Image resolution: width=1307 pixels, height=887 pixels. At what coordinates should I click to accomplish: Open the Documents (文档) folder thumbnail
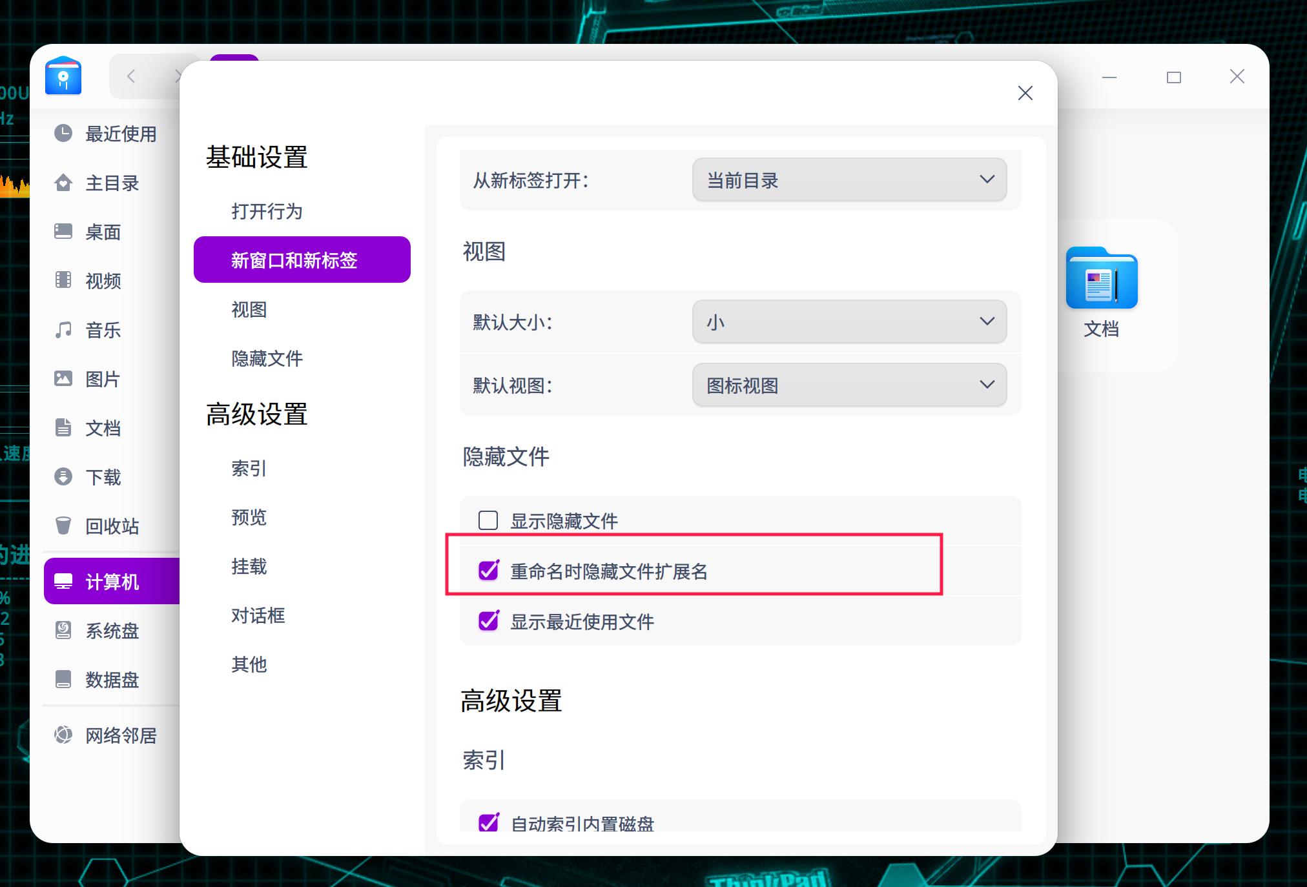(x=1101, y=278)
